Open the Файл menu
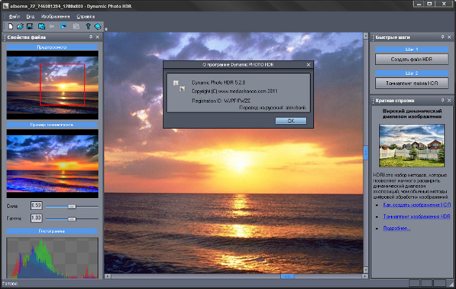 tap(14, 16)
